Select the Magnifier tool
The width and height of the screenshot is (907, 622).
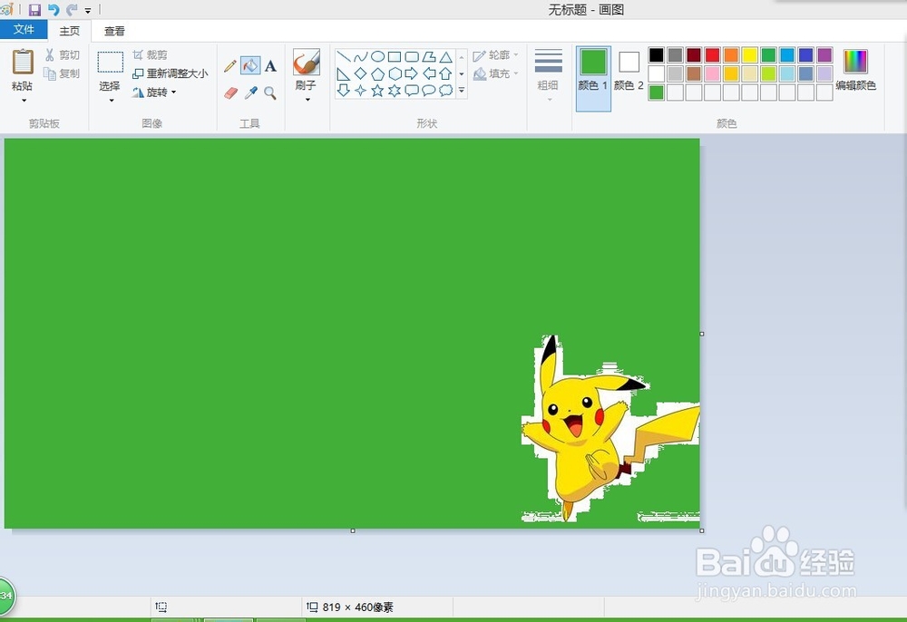[271, 92]
